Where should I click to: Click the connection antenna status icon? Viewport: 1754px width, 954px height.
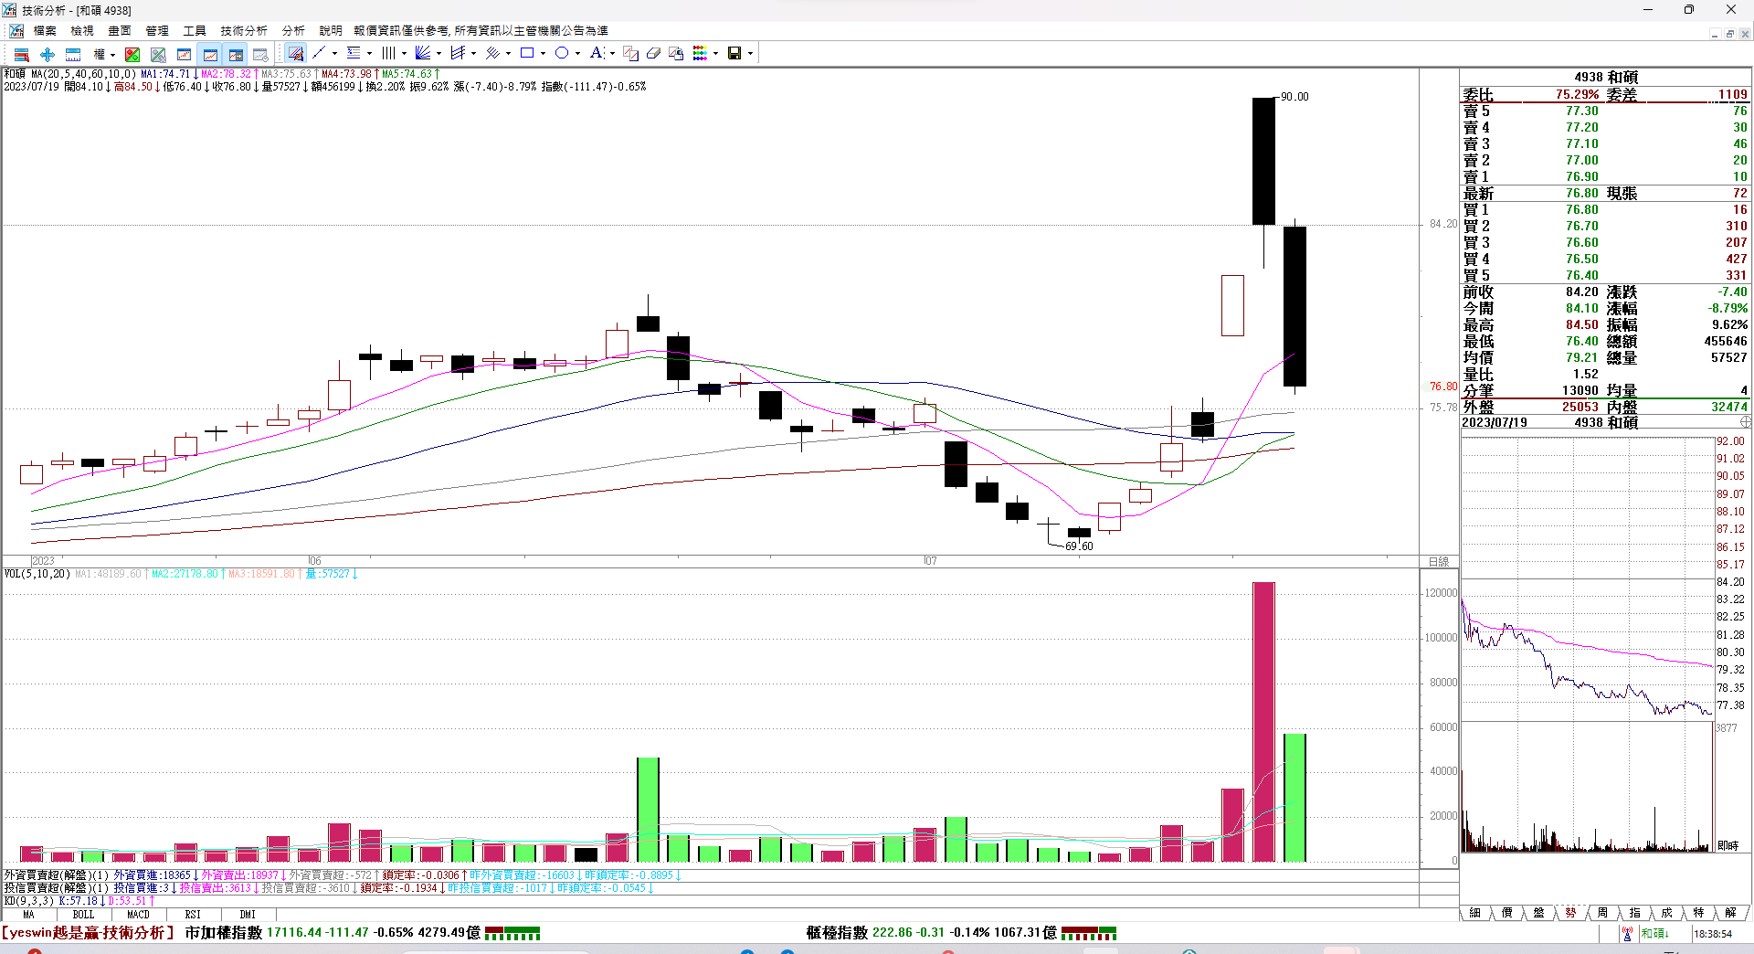[x=1627, y=934]
